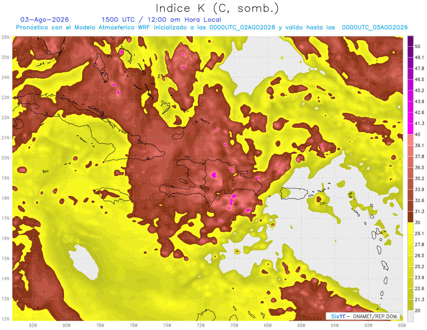427x330 pixels.
Task: Click the "21N" latitude axis label
Action: coord(5,138)
